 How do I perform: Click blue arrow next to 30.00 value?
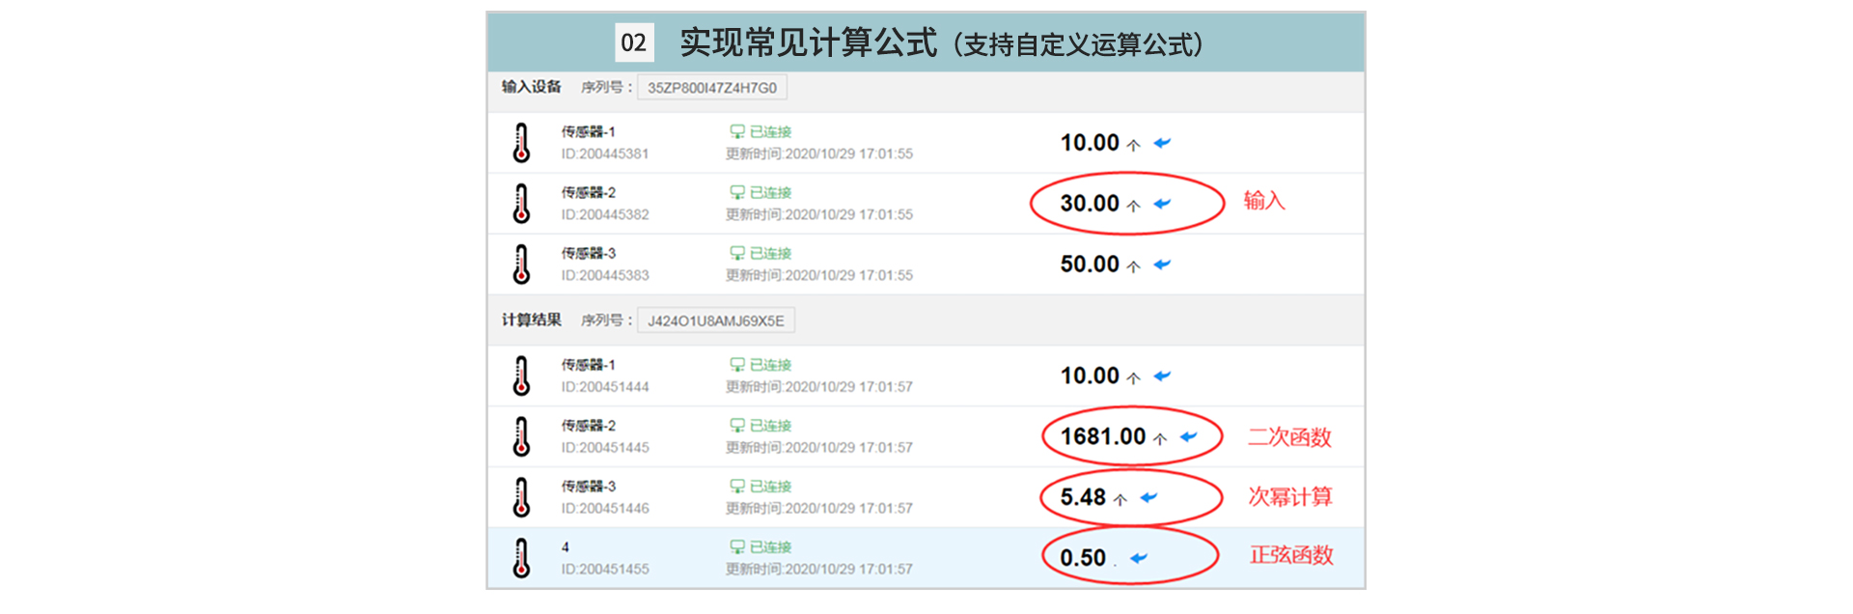pyautogui.click(x=1162, y=204)
